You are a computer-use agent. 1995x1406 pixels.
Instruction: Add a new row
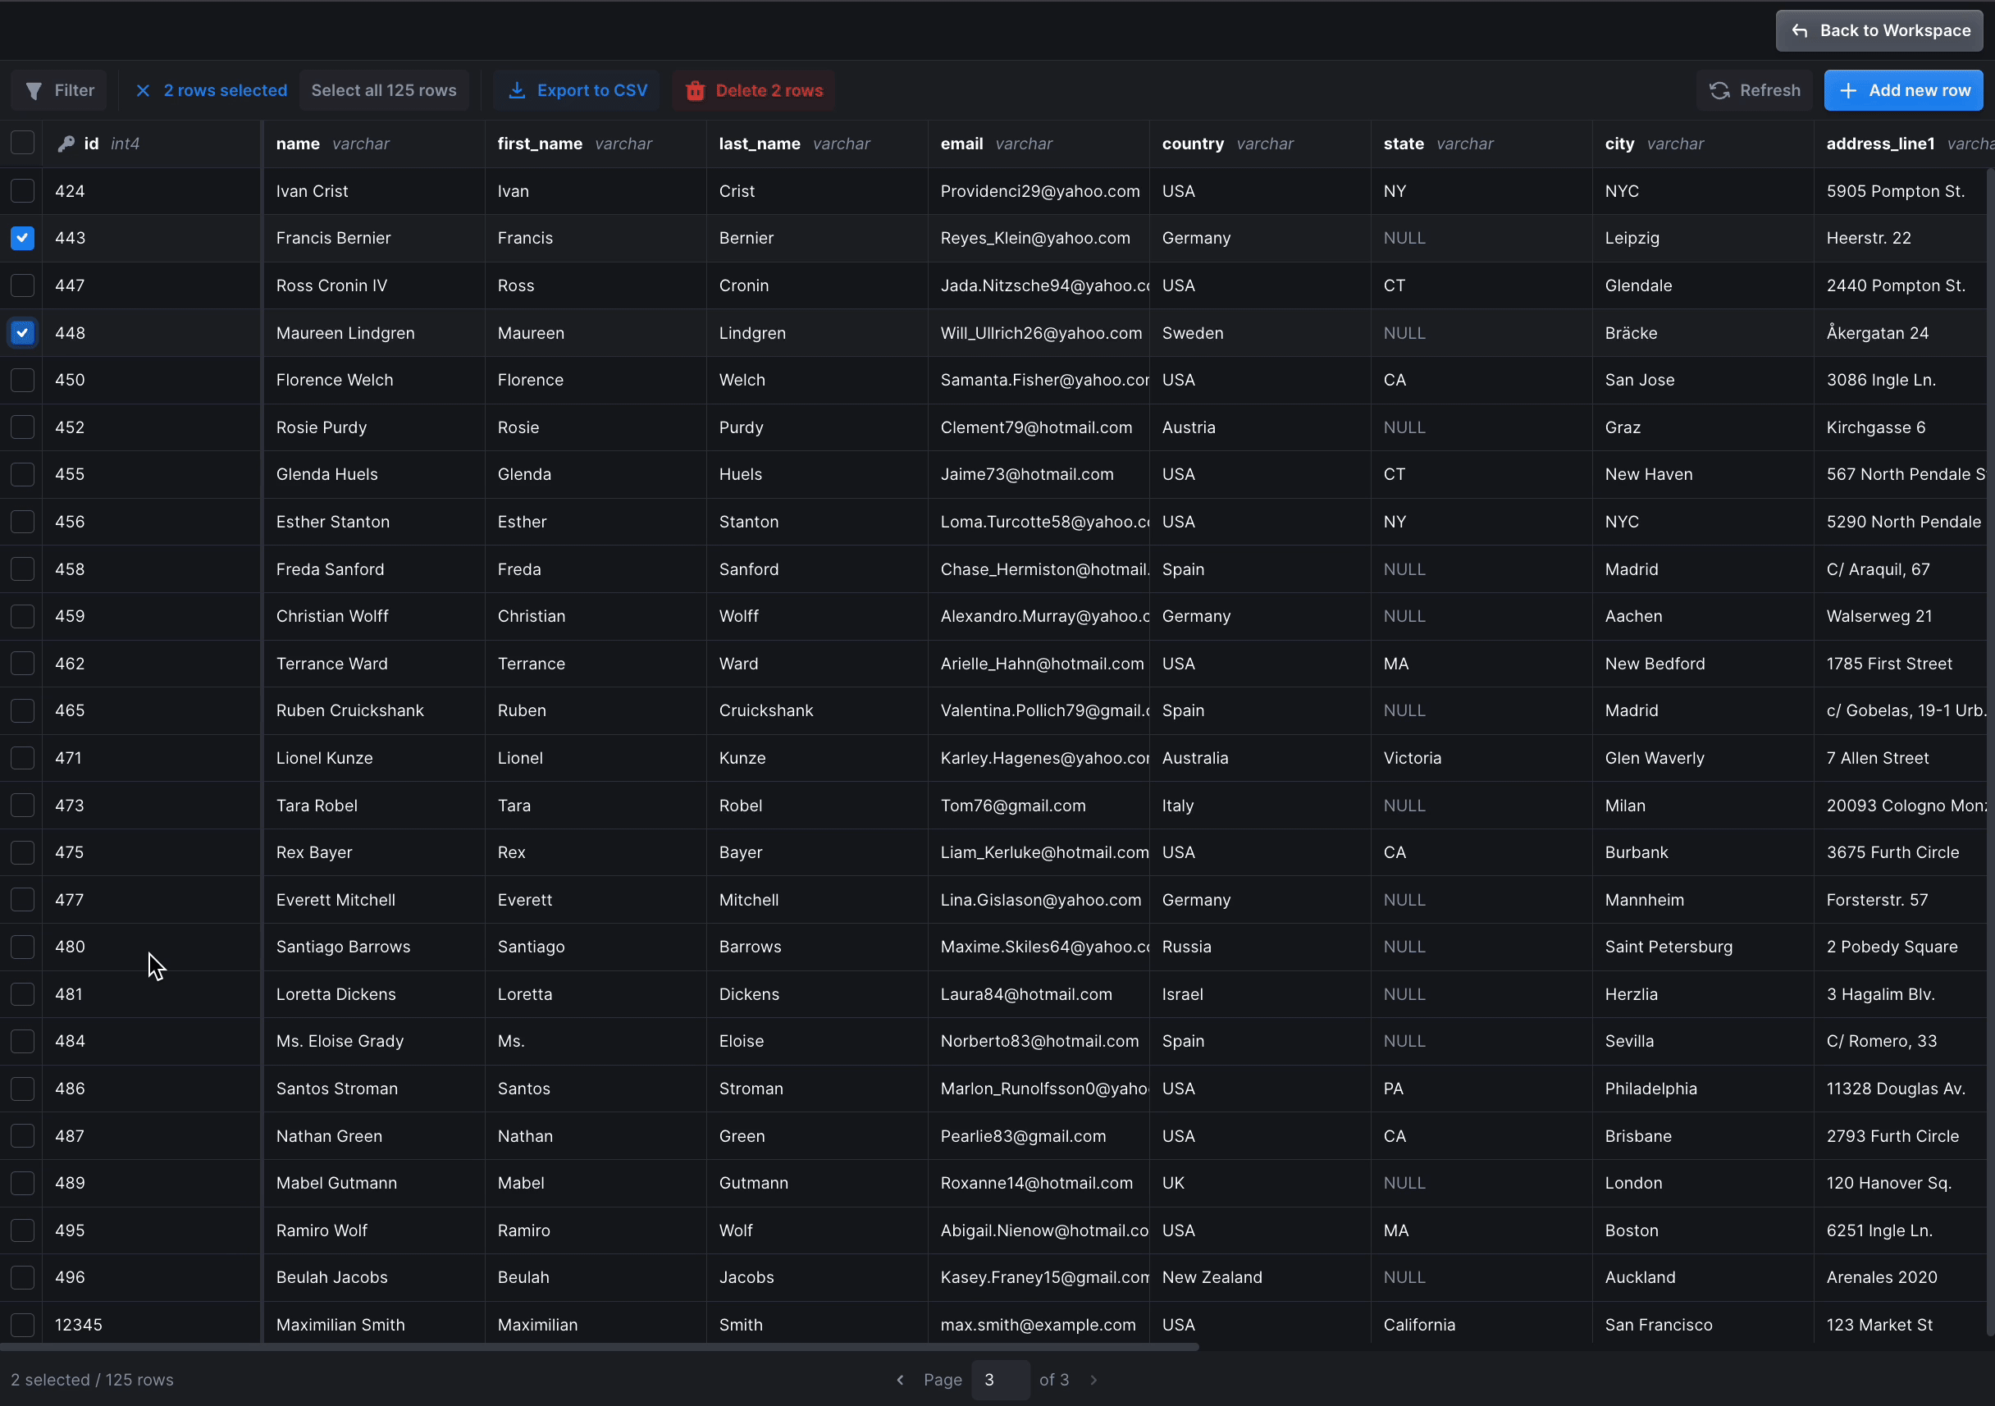point(1903,90)
